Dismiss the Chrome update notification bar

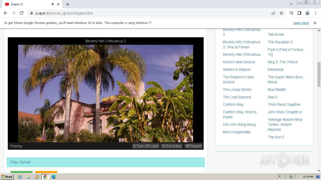coord(315,23)
